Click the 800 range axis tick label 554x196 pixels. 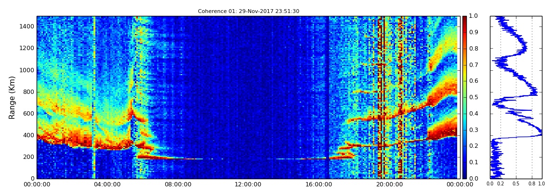tap(29, 92)
